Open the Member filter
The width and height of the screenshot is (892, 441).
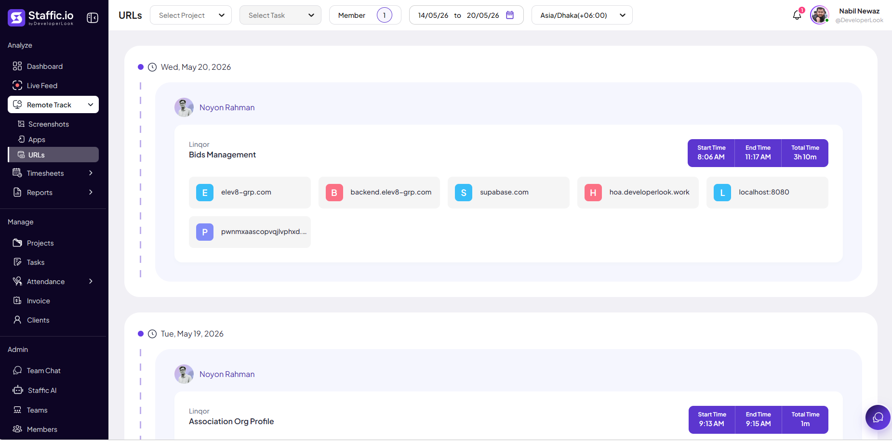365,15
